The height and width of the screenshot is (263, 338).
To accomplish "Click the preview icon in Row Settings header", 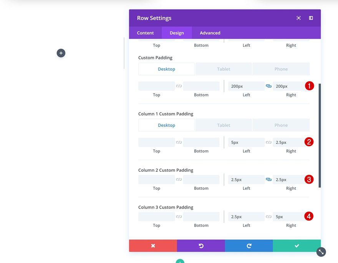I will [298, 18].
